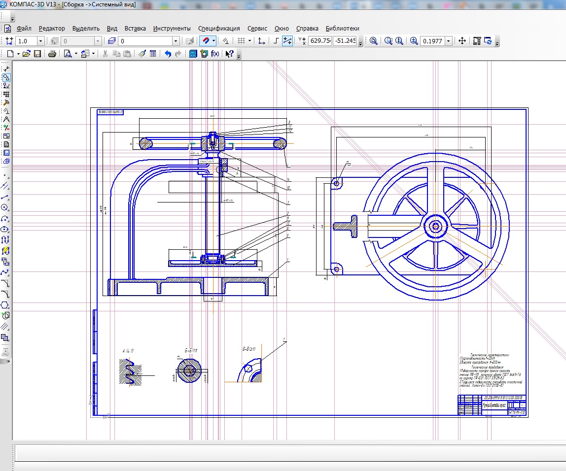
Task: Select the Auxiliary line tool
Action: [5, 186]
